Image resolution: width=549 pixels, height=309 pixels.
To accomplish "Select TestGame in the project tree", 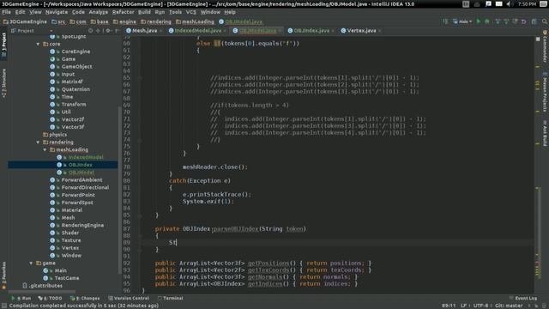I will click(x=67, y=278).
